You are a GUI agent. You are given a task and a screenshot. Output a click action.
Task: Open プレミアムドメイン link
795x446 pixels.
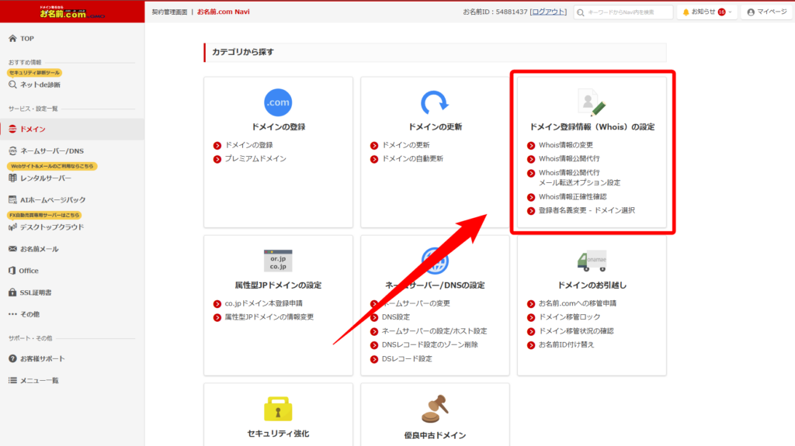pos(255,159)
